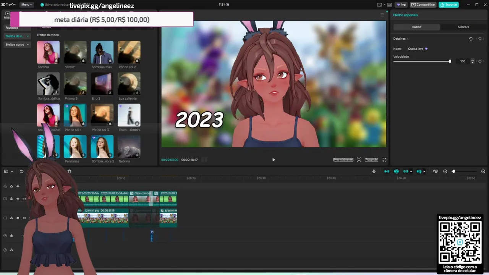Open the CapCut Menu dropdown

click(x=26, y=5)
